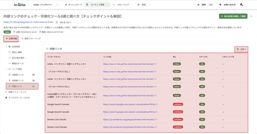Open the inSite（インサイト）site selector
The width and height of the screenshot is (257, 134).
point(46,5)
